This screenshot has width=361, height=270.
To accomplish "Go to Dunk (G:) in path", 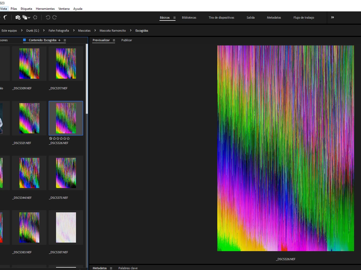I will (33, 31).
